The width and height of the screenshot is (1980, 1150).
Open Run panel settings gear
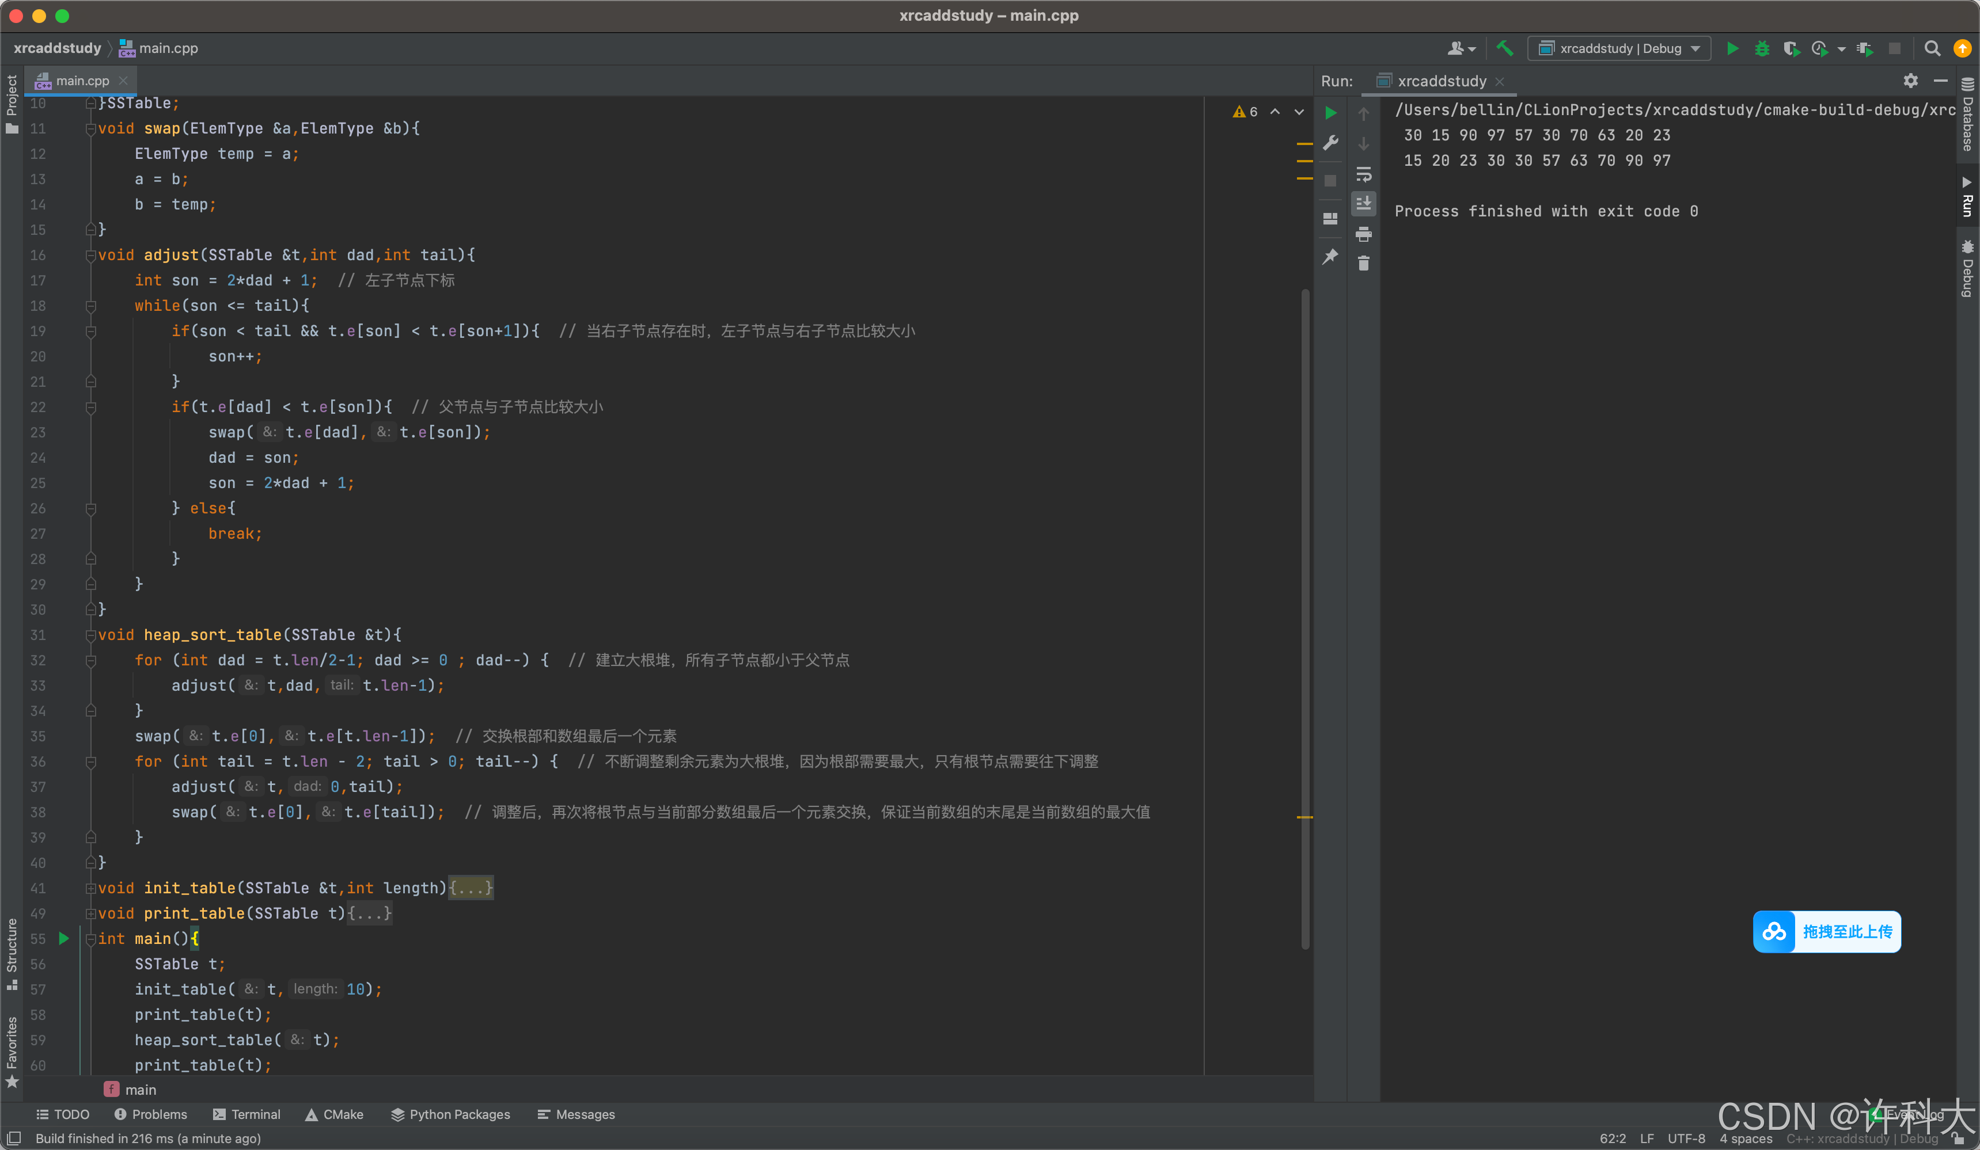tap(1910, 81)
